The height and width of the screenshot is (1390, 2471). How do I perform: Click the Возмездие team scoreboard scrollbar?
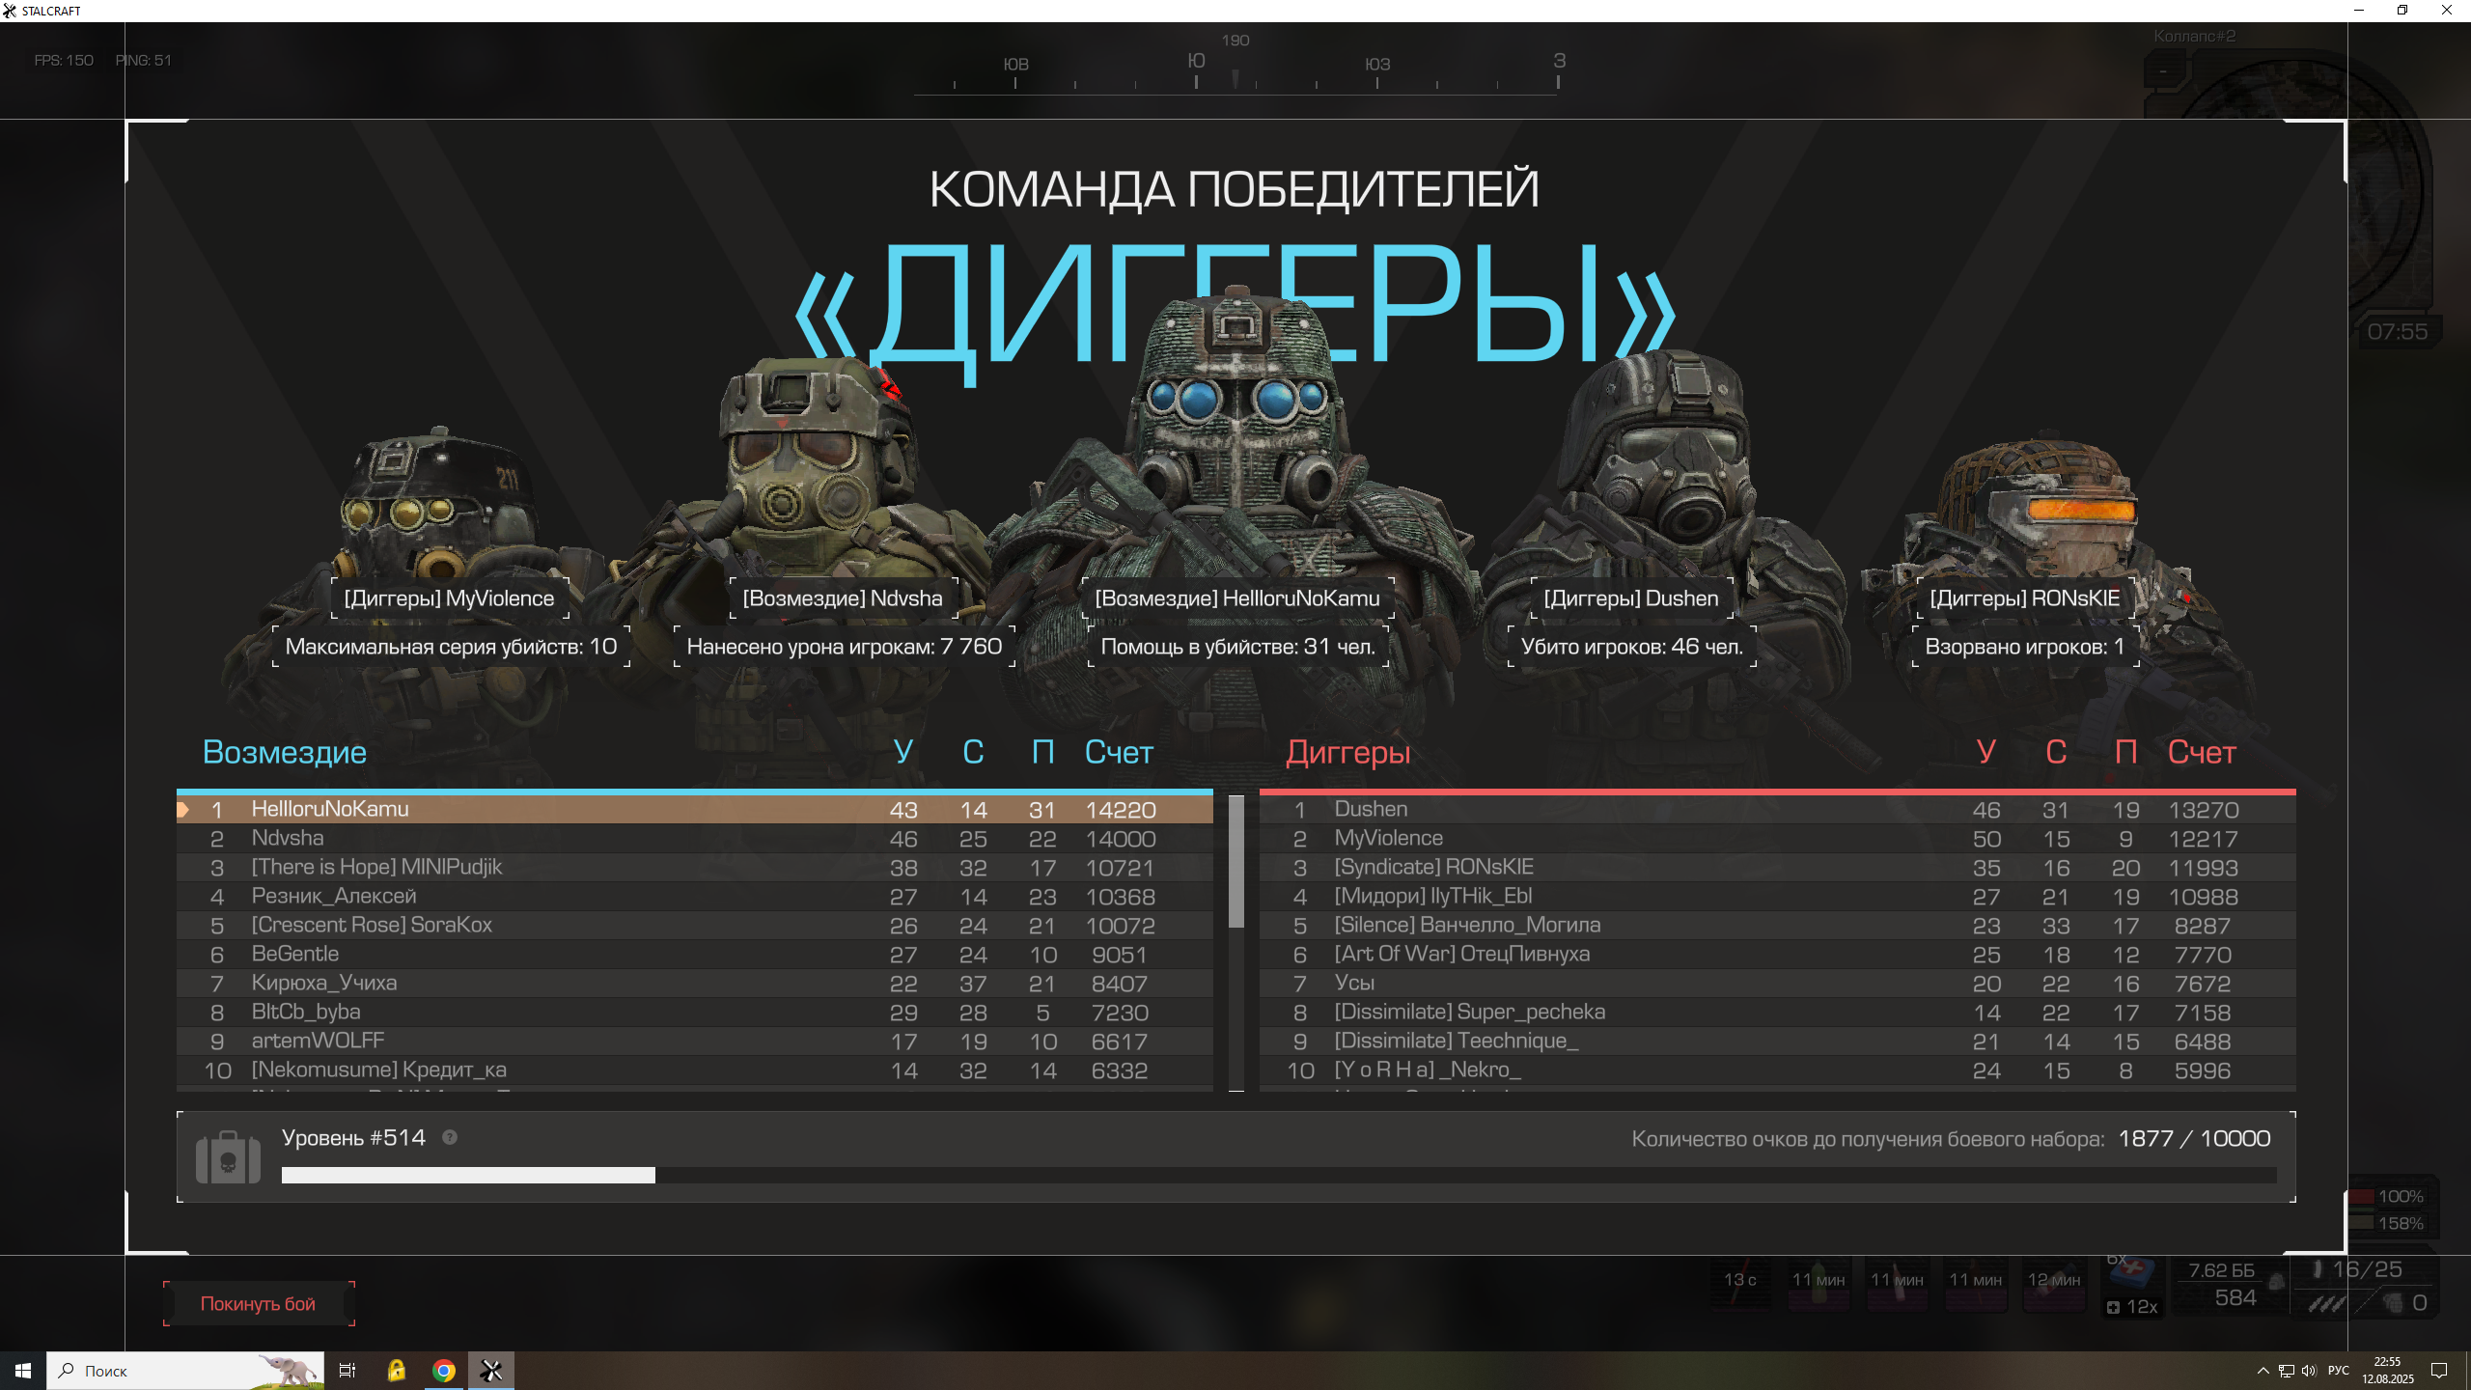pyautogui.click(x=1235, y=861)
